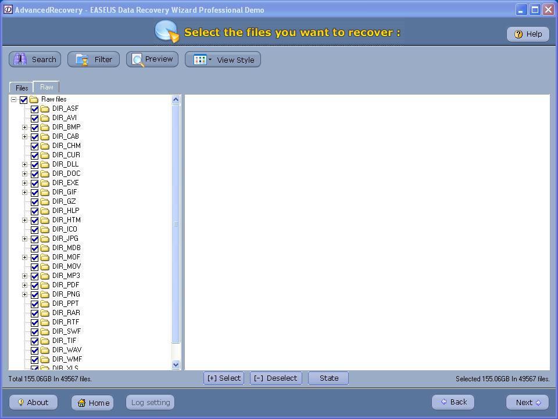Uncheck the DIR_JPG checkbox

point(34,239)
